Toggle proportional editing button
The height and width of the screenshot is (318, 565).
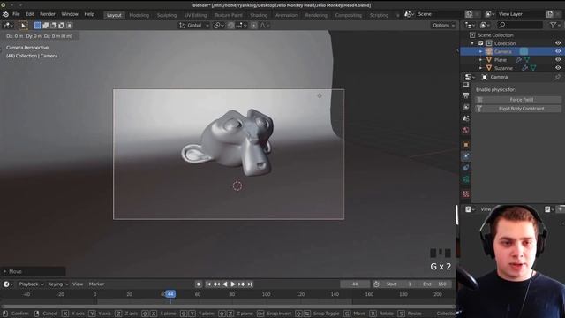click(x=253, y=26)
